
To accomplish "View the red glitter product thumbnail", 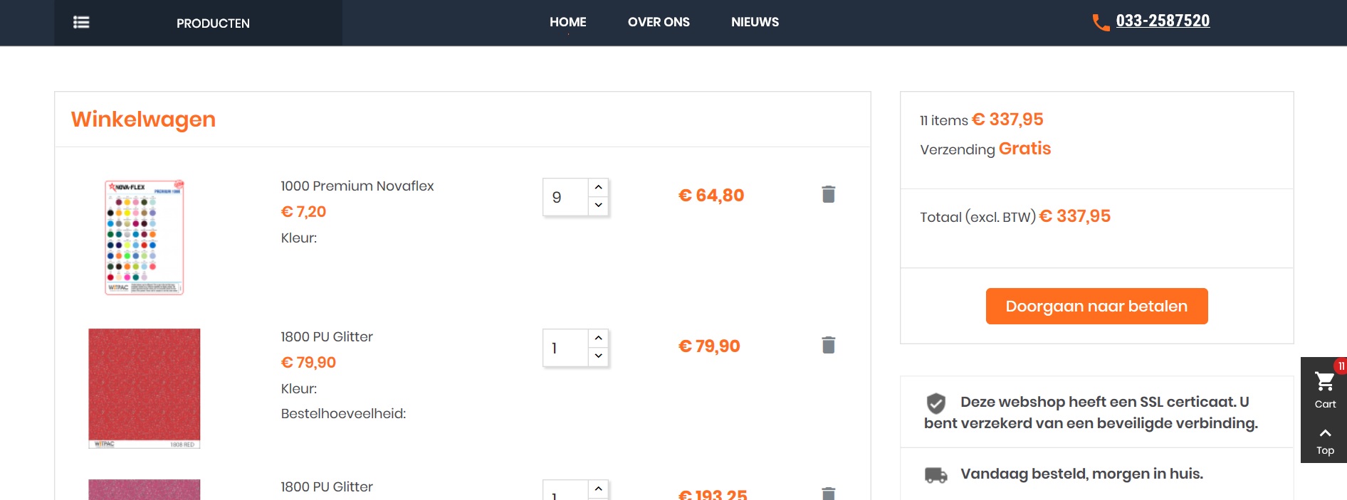I will (x=145, y=388).
